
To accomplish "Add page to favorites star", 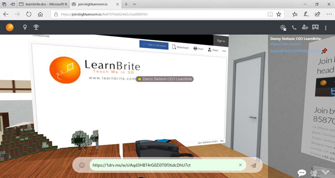I will [278, 14].
